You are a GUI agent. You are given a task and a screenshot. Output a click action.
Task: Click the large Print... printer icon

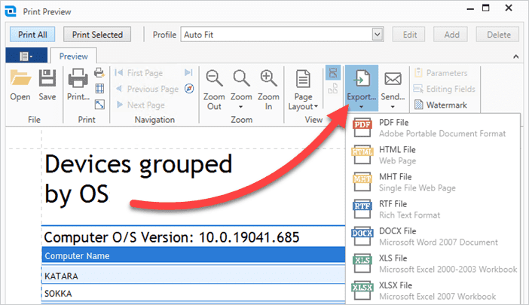tap(78, 85)
